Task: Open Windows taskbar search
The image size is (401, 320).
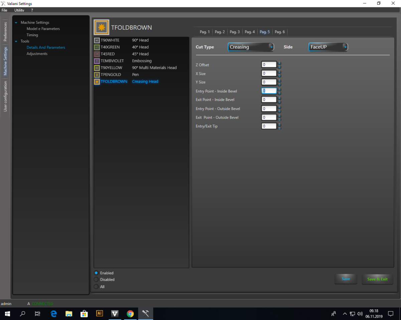Action: click(23, 314)
